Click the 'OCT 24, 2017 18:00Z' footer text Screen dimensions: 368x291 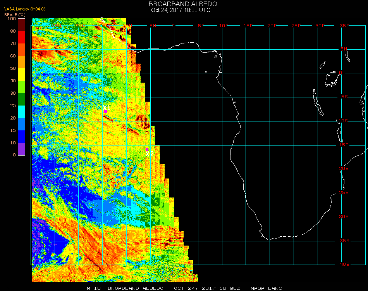[207, 288]
